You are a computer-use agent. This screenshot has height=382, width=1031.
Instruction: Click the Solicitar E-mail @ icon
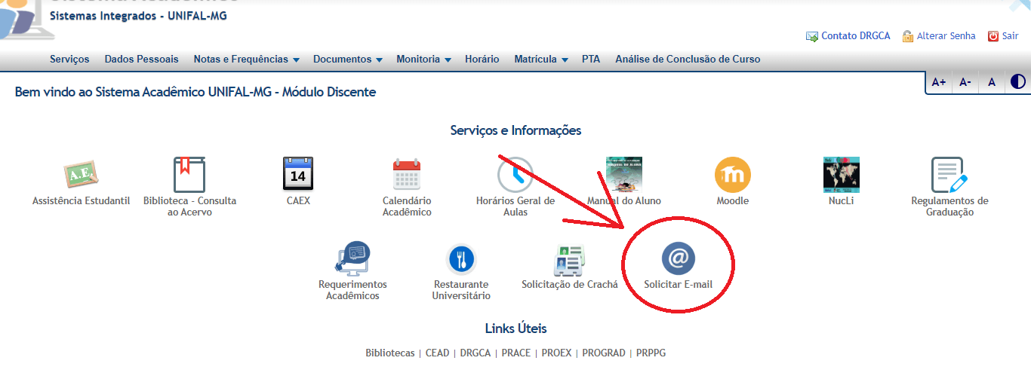[x=678, y=258]
